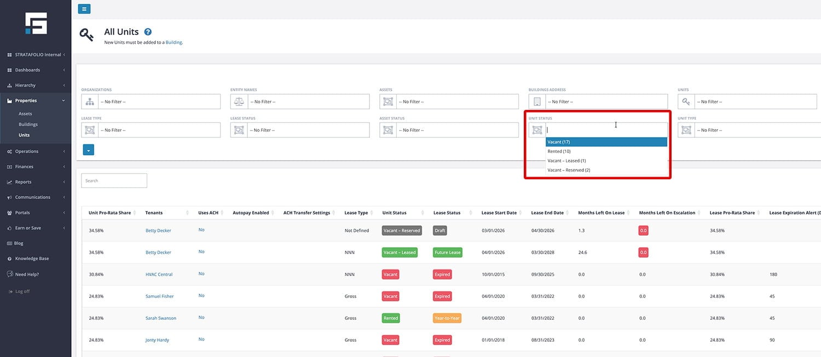This screenshot has height=357, width=821.
Task: Click the Stratafolio logo in sidebar
Action: (36, 24)
